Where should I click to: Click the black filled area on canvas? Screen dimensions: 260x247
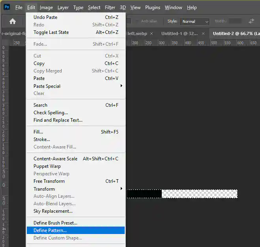point(144,194)
